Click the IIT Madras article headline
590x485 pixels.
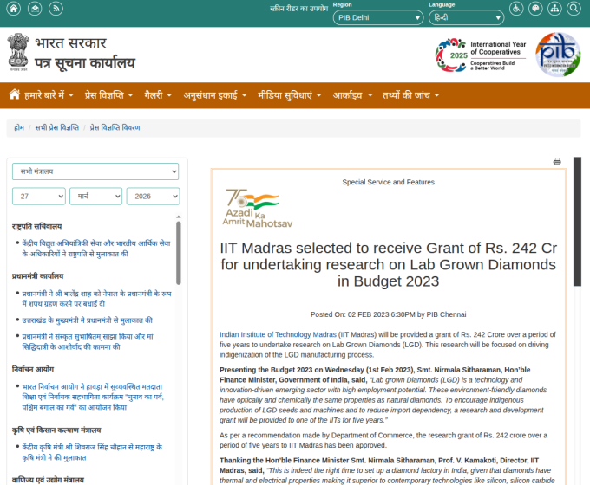tap(389, 264)
